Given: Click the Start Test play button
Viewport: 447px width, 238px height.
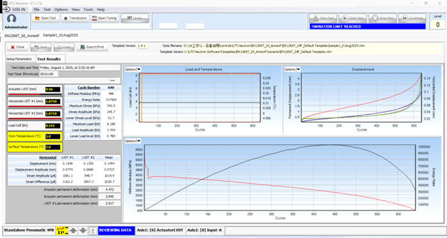Looking at the screenshot, I should click(x=353, y=18).
